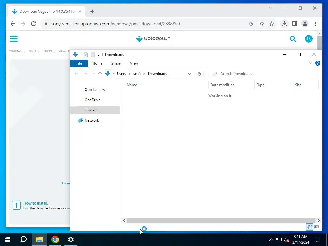Screen dimensions: 328x246
Task: Open Chrome three-dot menu
Action: coord(315,24)
